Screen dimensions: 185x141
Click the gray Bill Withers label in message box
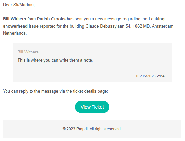[x=28, y=52]
